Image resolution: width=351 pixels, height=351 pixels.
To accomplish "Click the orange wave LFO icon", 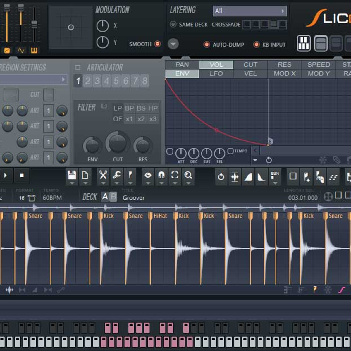I will [x=21, y=50].
